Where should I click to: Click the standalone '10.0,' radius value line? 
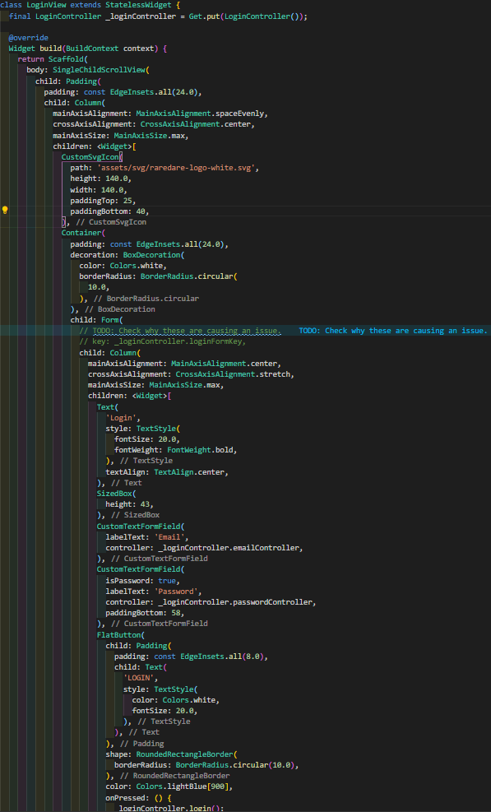tap(99, 287)
